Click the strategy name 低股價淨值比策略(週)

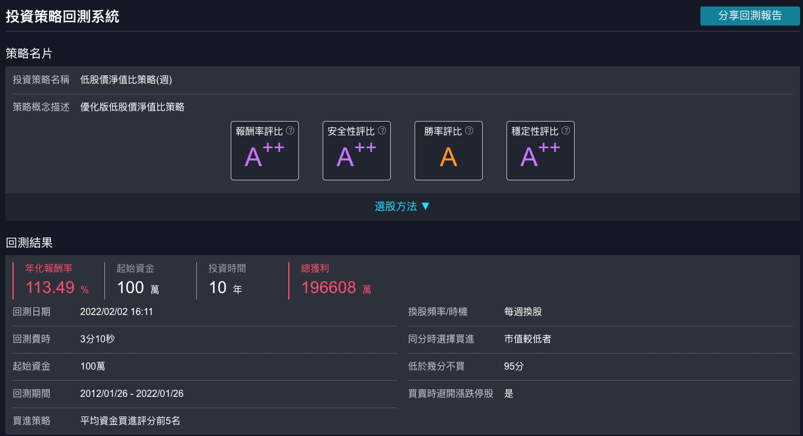click(x=126, y=79)
